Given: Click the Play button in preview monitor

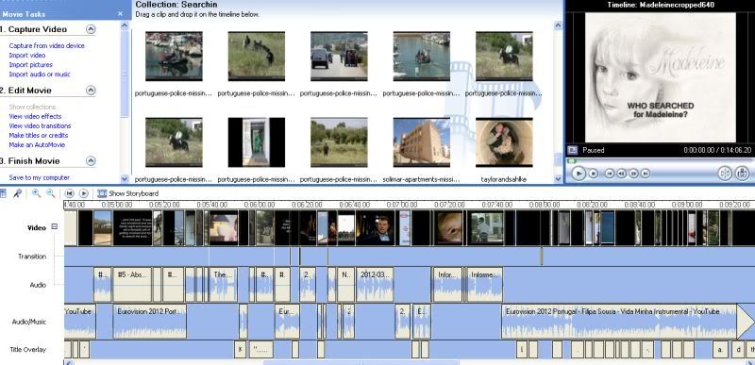Looking at the screenshot, I should click(x=579, y=174).
